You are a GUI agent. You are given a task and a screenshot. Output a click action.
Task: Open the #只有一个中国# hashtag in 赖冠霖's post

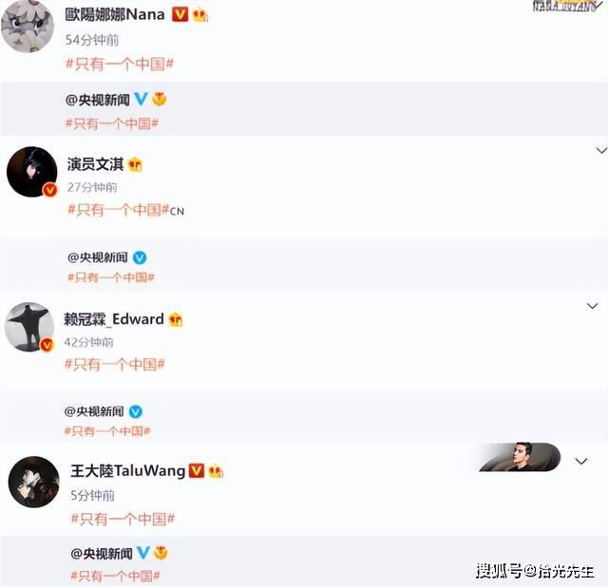[x=115, y=364]
